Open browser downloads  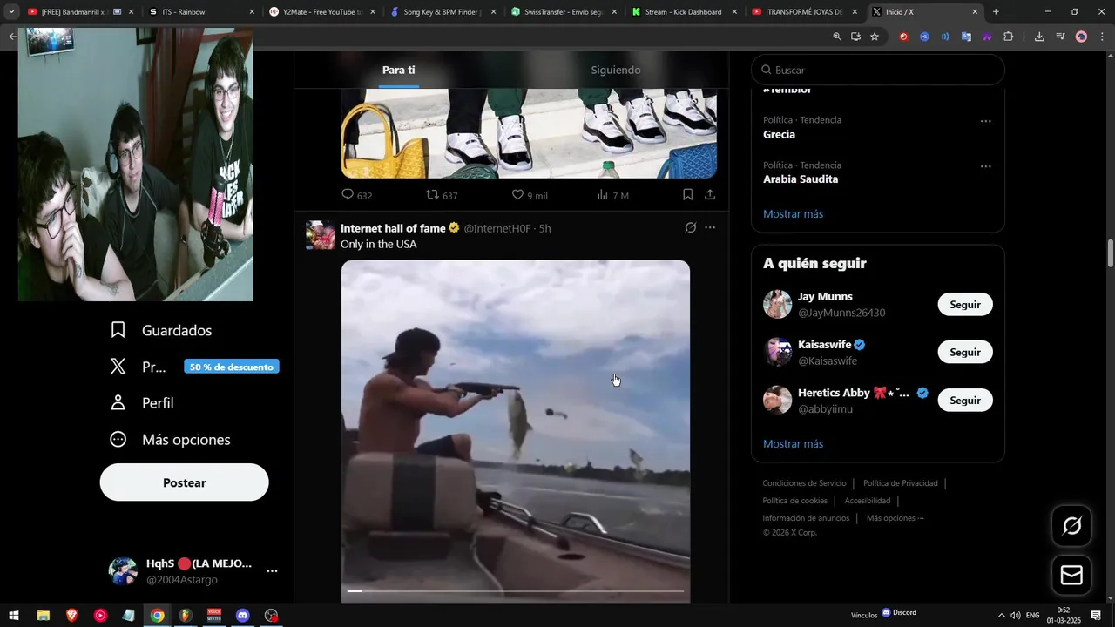point(1039,37)
